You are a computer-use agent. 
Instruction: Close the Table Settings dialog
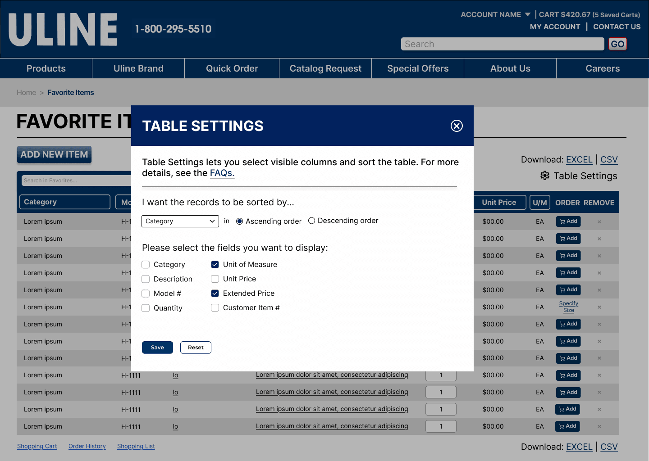click(x=457, y=126)
